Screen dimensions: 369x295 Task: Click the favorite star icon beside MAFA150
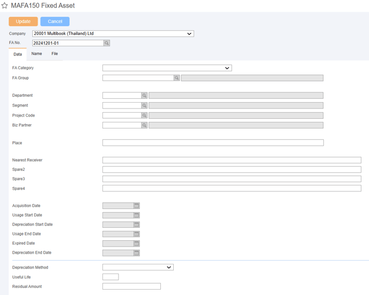pos(4,5)
